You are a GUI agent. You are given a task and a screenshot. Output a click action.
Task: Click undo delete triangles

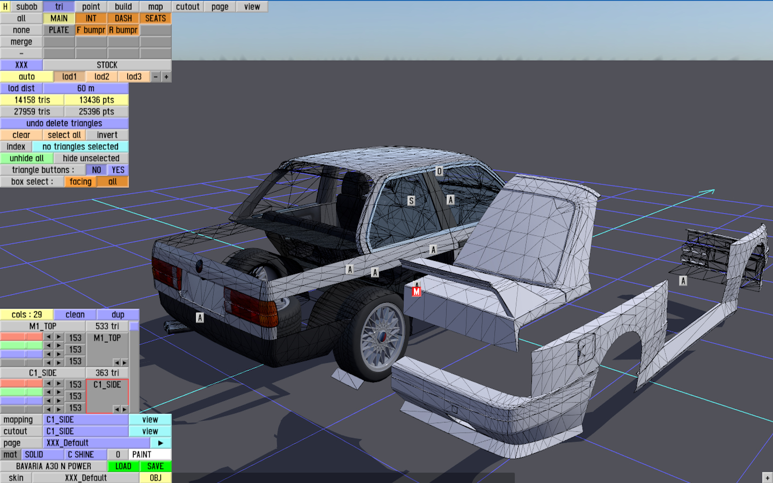coord(64,123)
